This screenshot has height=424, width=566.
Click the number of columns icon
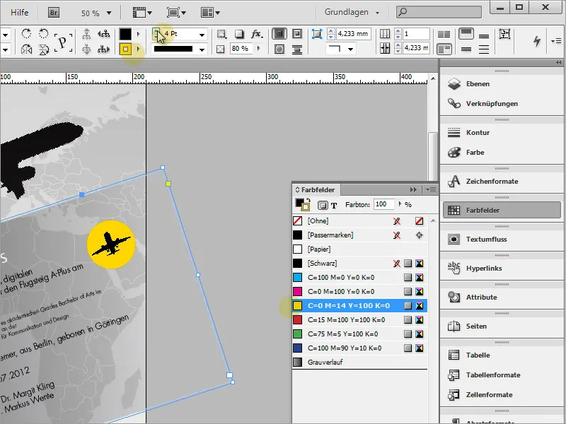pos(385,34)
